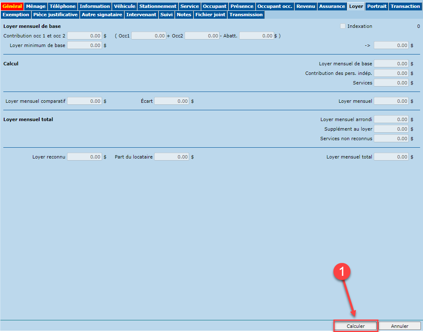Switch to the Général tab

(12, 6)
